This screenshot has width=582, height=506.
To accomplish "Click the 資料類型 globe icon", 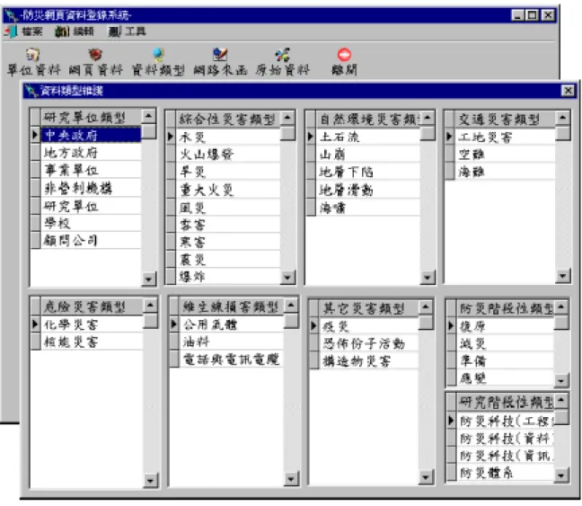I will click(x=158, y=55).
